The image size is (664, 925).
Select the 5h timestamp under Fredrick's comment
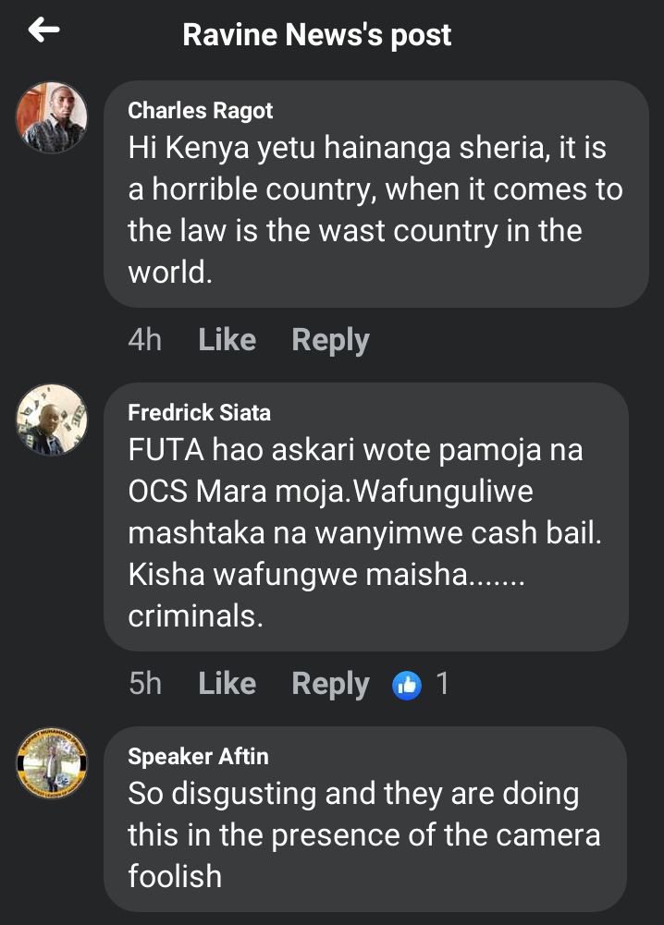(x=144, y=685)
